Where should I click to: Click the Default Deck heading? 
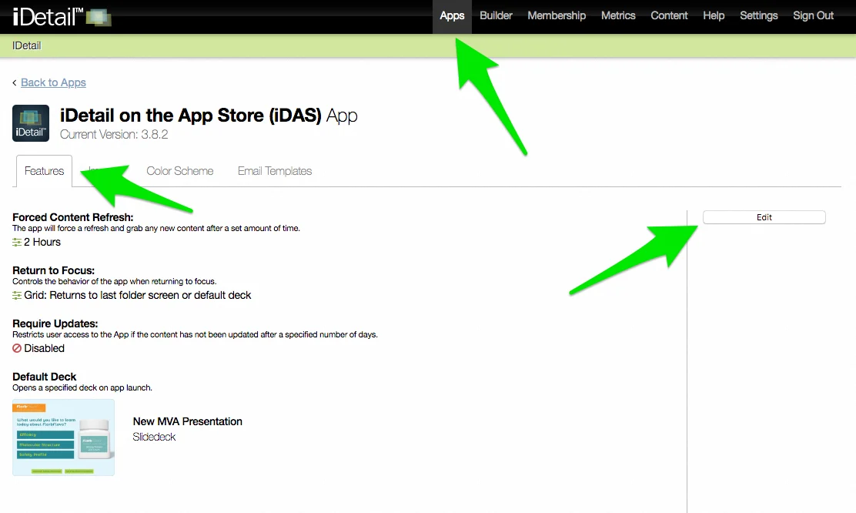[44, 377]
